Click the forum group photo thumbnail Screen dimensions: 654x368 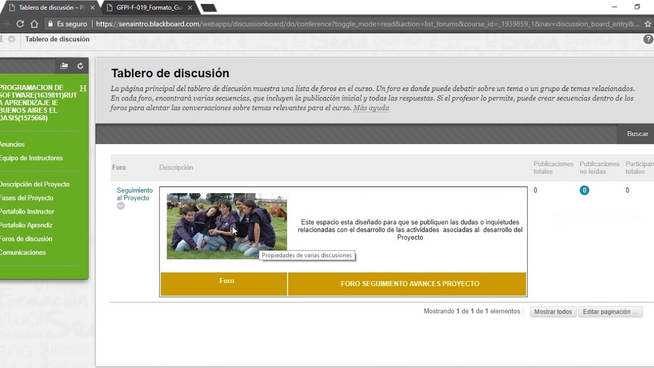pos(227,226)
